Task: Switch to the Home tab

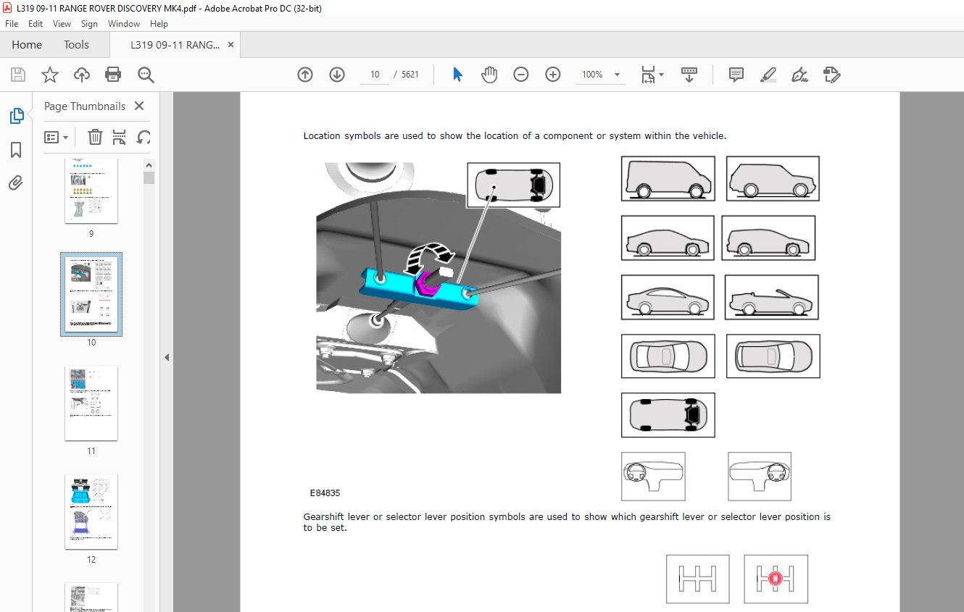Action: point(27,45)
